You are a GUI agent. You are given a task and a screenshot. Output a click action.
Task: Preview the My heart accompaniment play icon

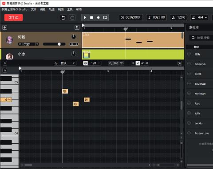189,93
